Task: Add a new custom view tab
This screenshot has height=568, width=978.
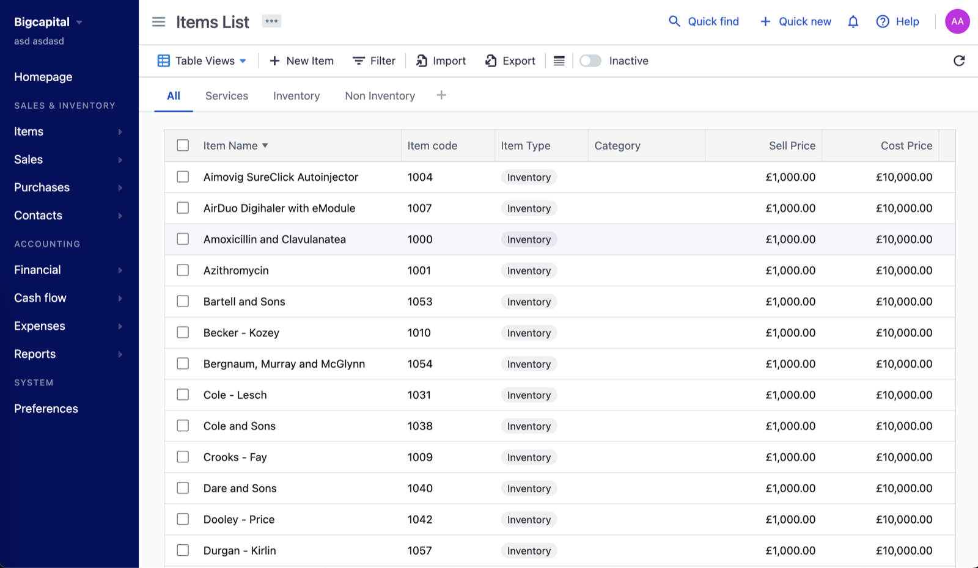Action: [441, 95]
